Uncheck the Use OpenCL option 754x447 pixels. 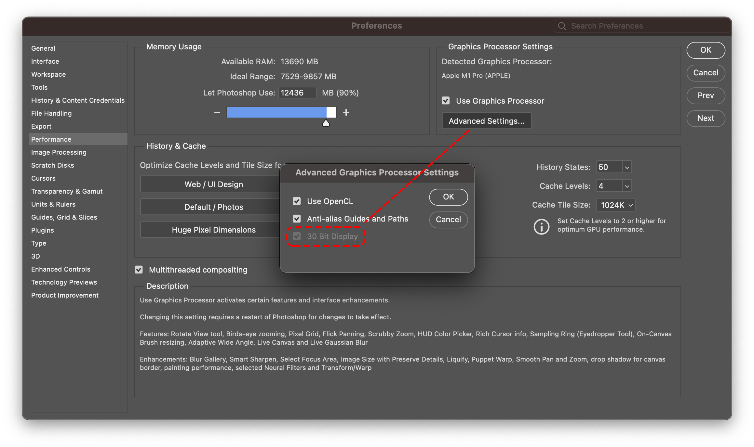(x=297, y=201)
